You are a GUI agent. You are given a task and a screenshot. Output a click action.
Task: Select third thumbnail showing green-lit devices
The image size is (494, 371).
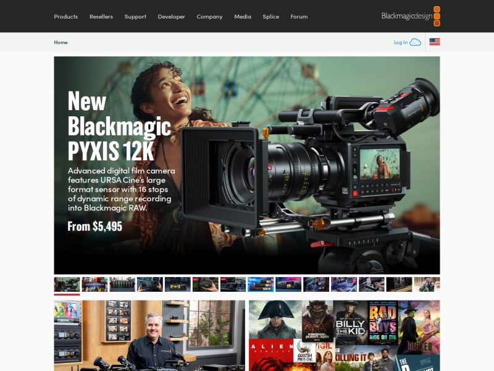[x=122, y=284]
